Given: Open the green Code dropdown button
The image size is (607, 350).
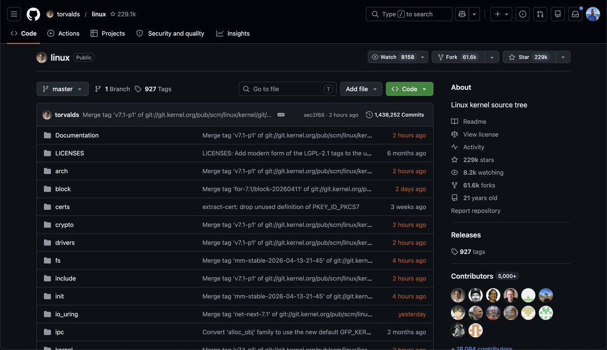Looking at the screenshot, I should (410, 89).
